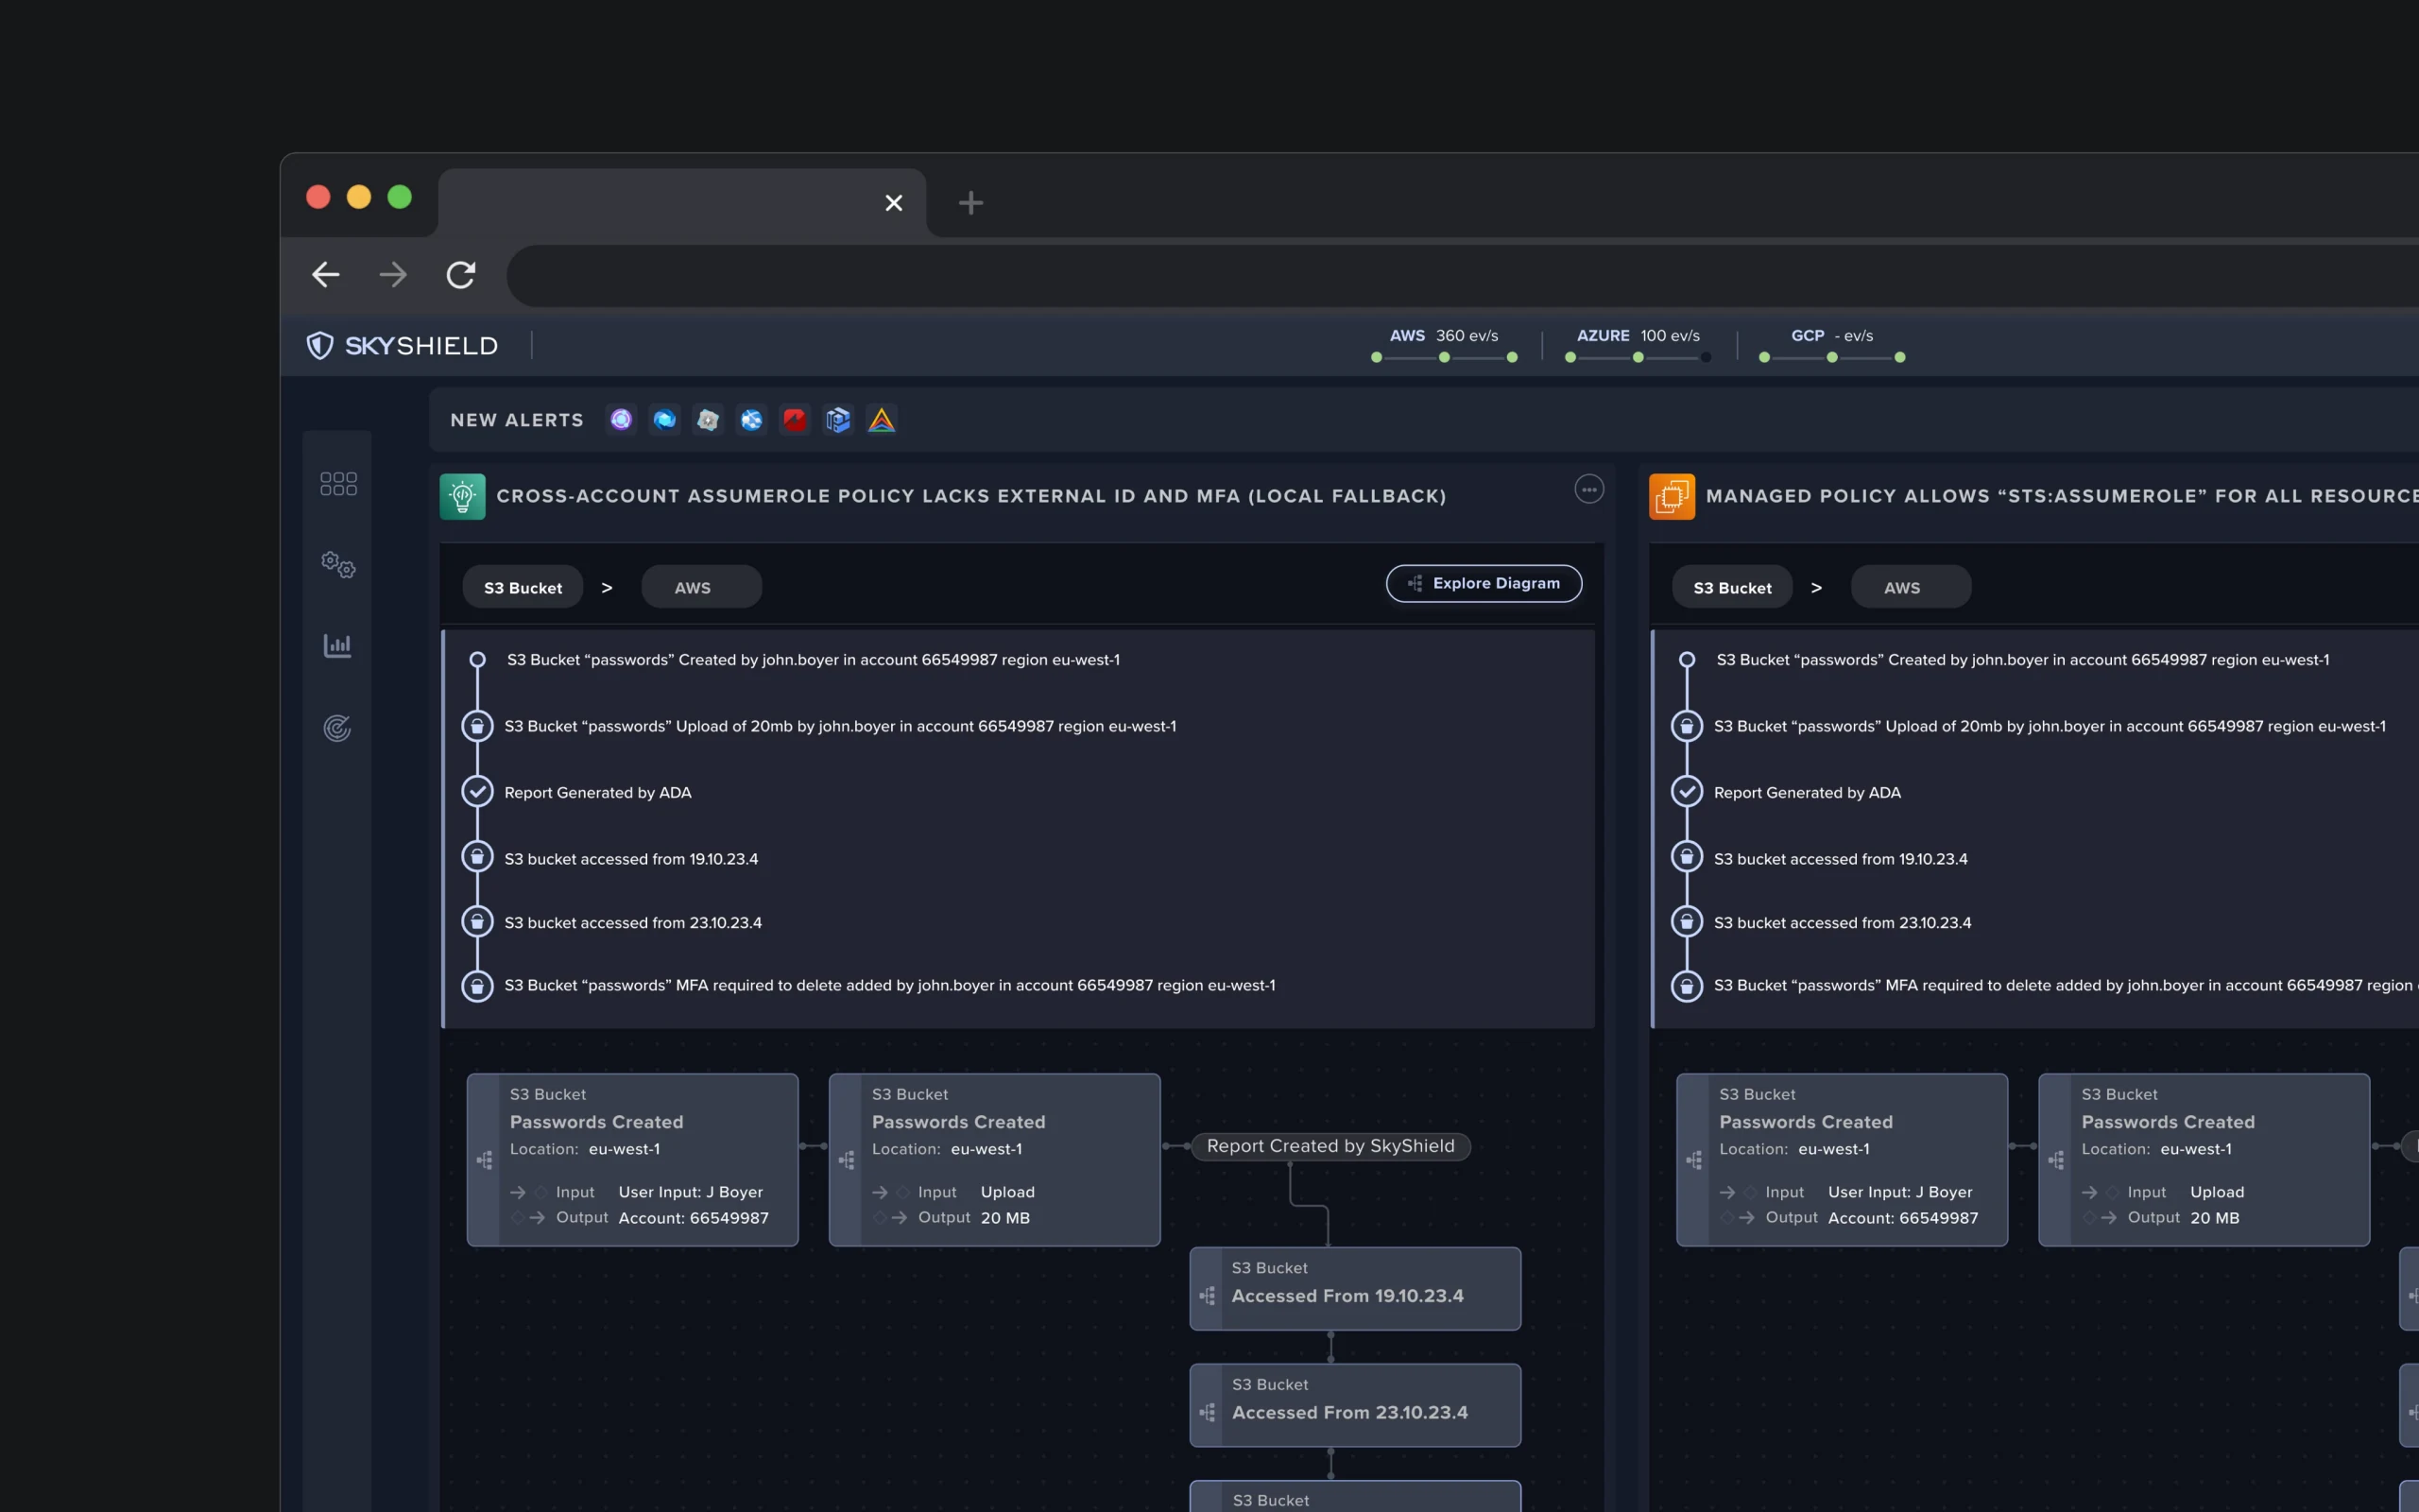Click Upload of 20mb event text in first card
The height and width of the screenshot is (1512, 2419).
click(840, 726)
